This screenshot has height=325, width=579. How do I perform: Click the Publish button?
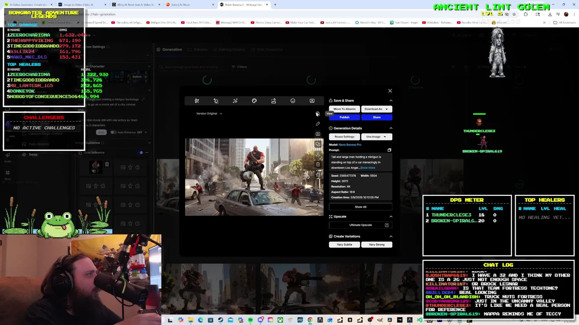click(344, 117)
